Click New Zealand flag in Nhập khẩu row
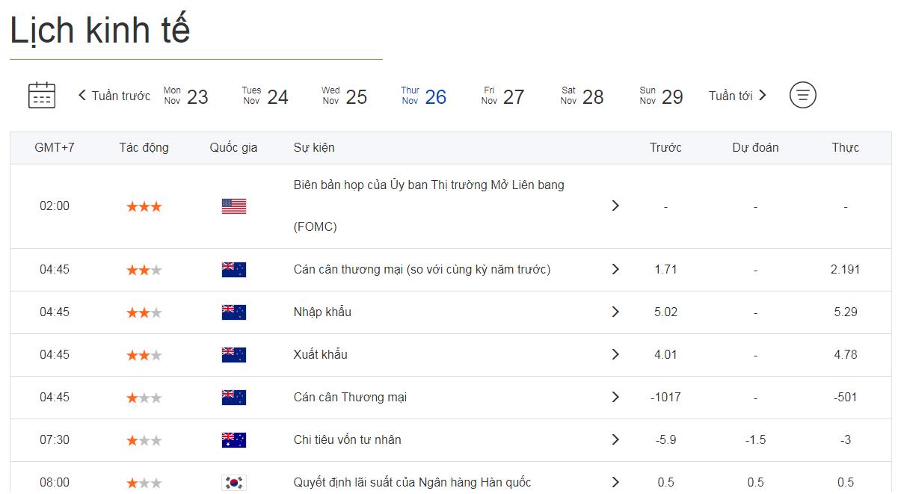The width and height of the screenshot is (898, 494). (233, 312)
